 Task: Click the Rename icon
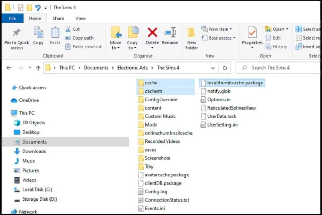(x=170, y=32)
